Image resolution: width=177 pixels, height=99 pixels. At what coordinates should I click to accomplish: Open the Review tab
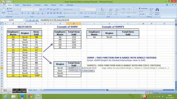[x=53, y=5]
